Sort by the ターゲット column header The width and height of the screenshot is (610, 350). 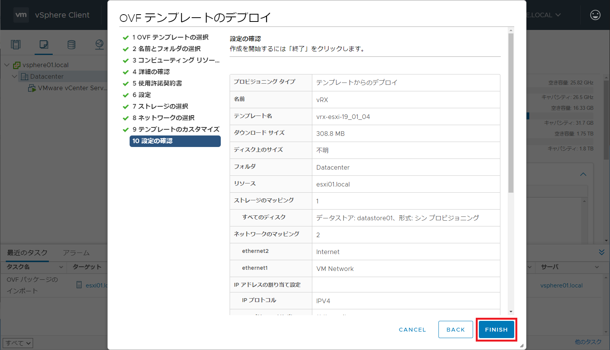[x=87, y=267]
